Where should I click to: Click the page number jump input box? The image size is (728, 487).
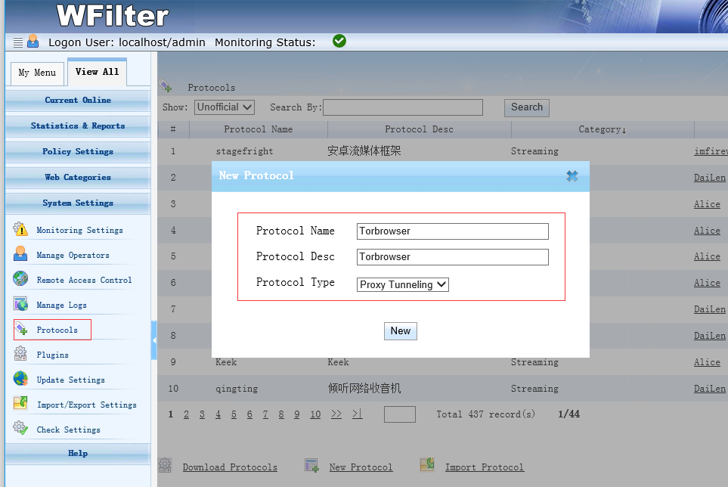400,414
